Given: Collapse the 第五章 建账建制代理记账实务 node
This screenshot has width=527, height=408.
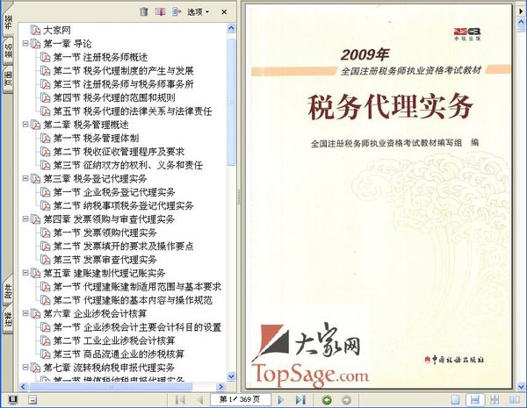Looking at the screenshot, I should click(25, 273).
